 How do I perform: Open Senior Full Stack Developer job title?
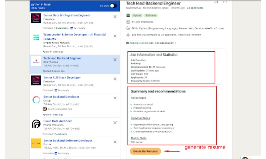coord(62,78)
